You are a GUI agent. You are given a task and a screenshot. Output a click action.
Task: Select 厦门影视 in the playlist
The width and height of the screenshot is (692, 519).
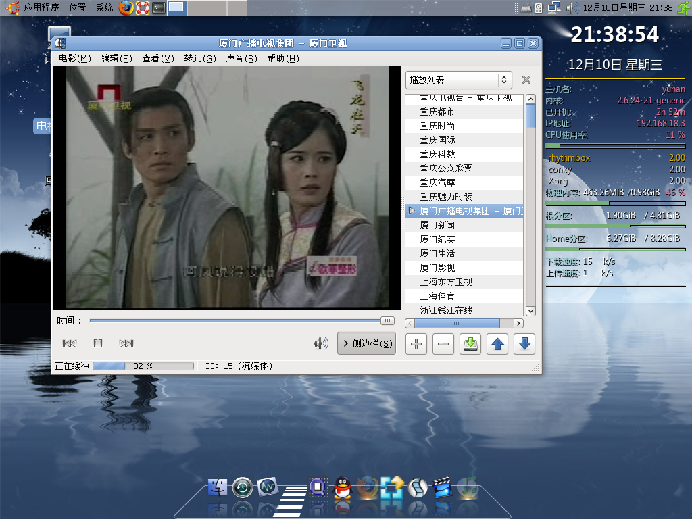464,268
